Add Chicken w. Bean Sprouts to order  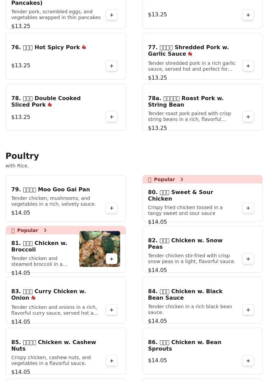coord(248,360)
